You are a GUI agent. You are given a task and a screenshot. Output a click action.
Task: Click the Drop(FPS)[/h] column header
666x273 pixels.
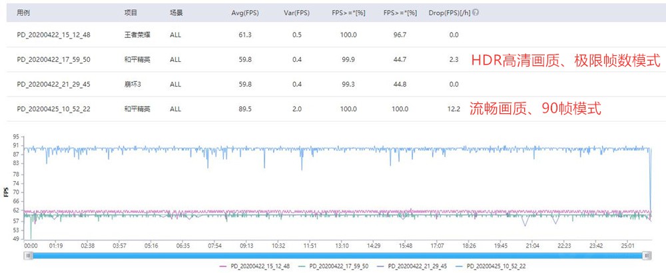pos(450,13)
